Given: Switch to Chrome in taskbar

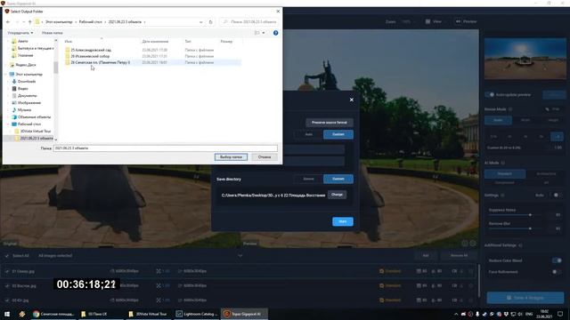Looking at the screenshot, I should [x=53, y=314].
